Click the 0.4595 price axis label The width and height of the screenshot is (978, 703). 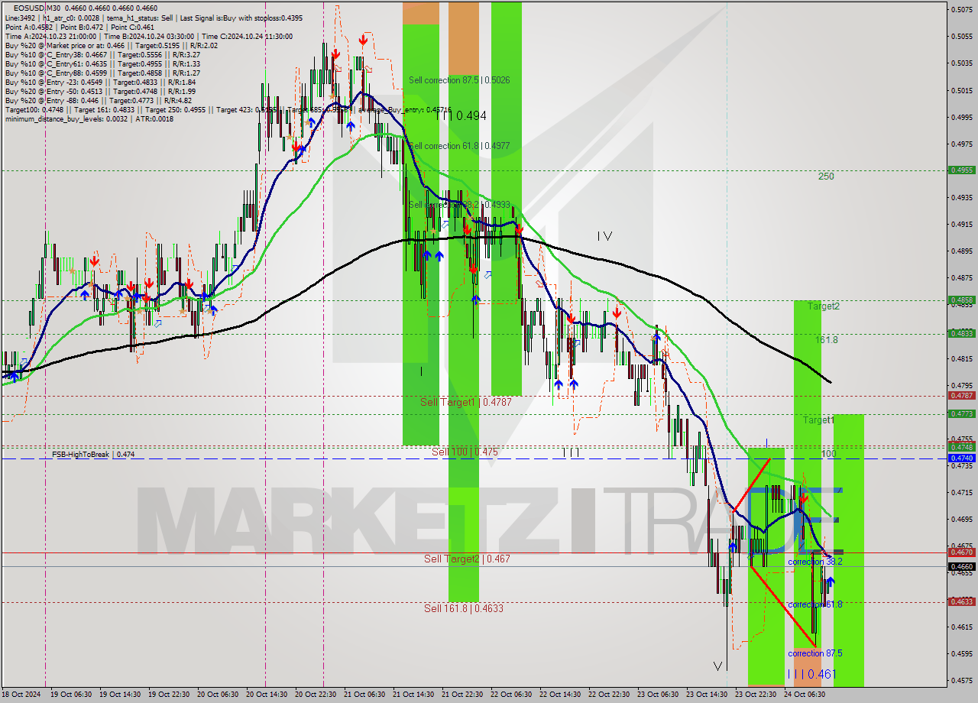pos(961,653)
